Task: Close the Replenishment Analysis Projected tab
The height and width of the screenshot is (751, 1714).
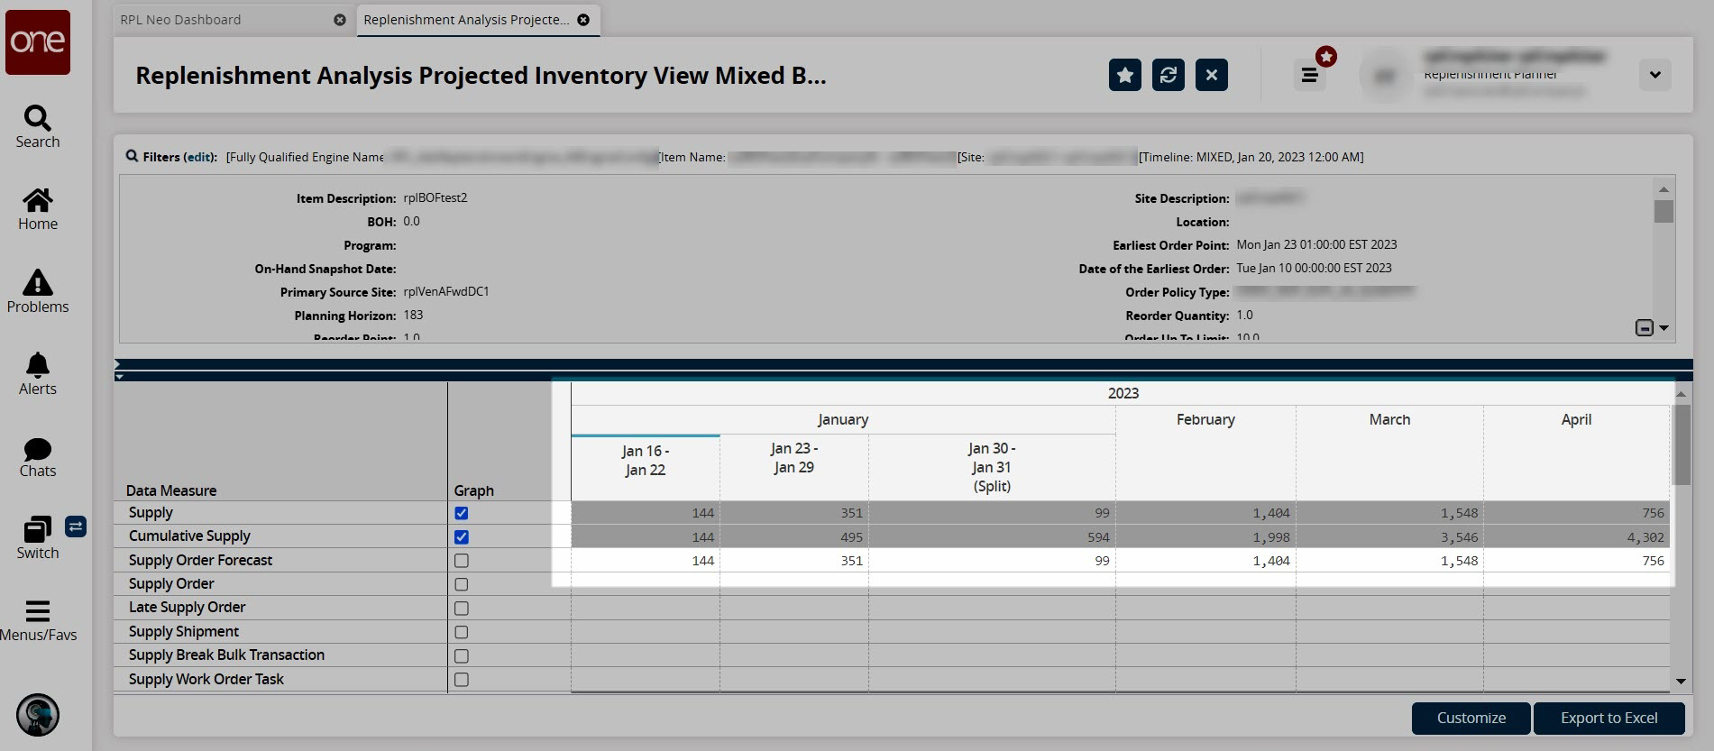Action: [583, 20]
